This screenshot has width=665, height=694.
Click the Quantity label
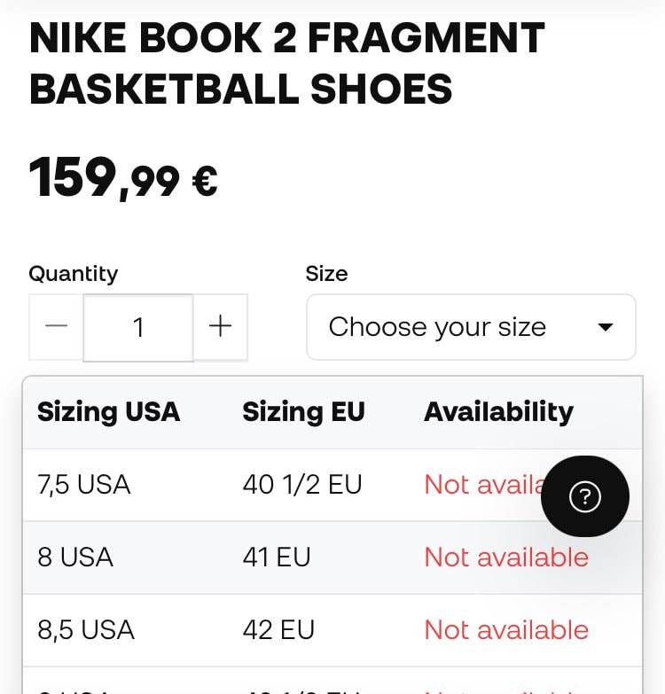(x=73, y=274)
